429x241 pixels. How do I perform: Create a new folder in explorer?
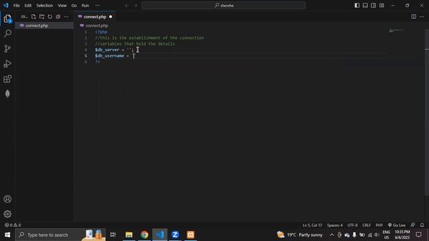pos(42,17)
